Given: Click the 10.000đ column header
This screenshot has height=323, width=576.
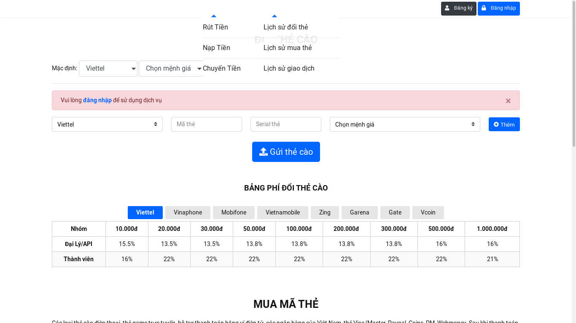Looking at the screenshot, I should pyautogui.click(x=127, y=229).
